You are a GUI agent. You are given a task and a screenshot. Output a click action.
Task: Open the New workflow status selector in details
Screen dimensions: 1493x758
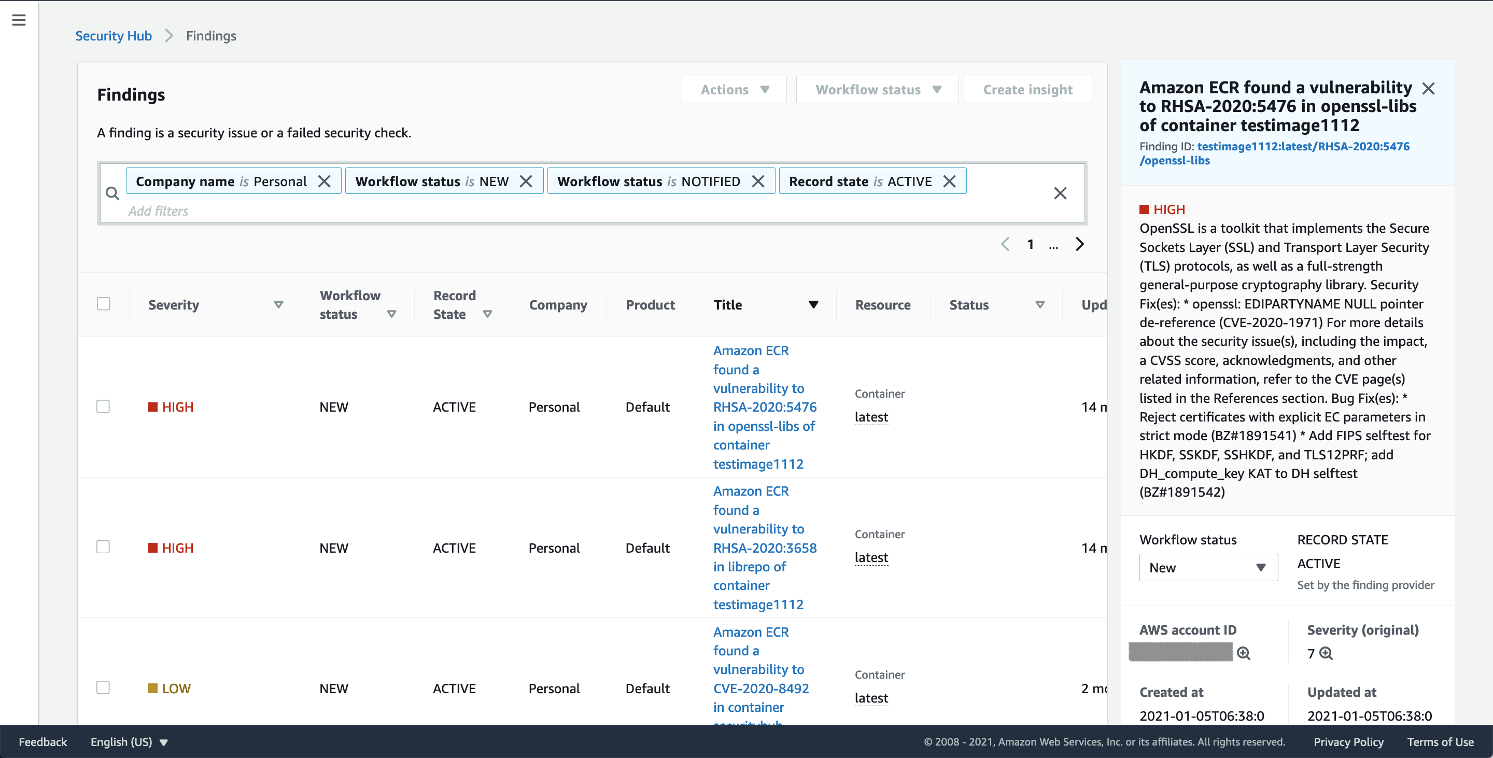(x=1208, y=567)
